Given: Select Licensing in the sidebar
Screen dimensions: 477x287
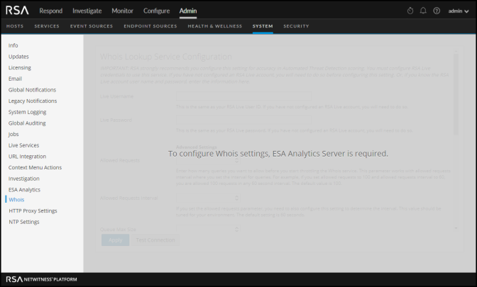Looking at the screenshot, I should (x=19, y=67).
